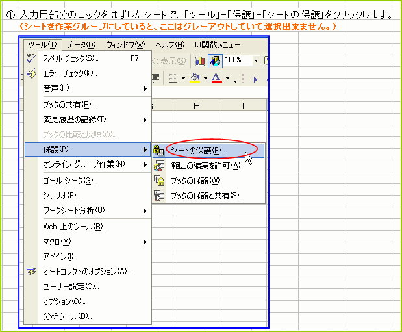The width and height of the screenshot is (402, 332).
Task: Open the toolbar options overflow arrow
Action: [x=236, y=81]
